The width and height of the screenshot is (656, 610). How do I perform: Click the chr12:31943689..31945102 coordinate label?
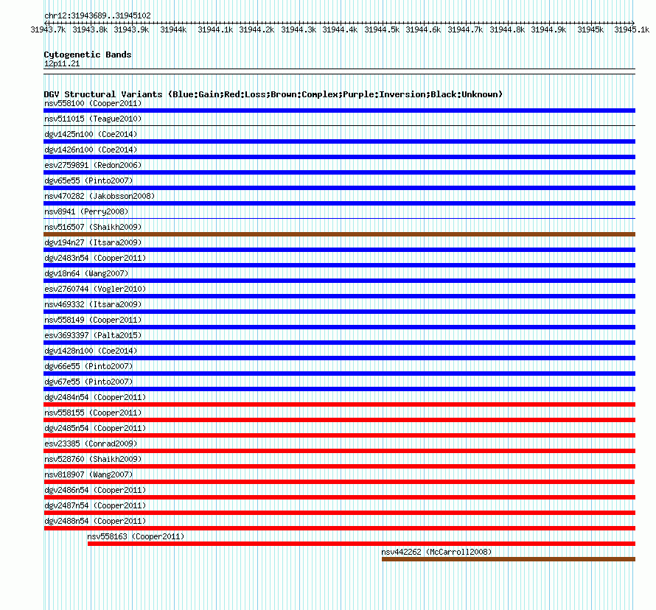pyautogui.click(x=97, y=15)
